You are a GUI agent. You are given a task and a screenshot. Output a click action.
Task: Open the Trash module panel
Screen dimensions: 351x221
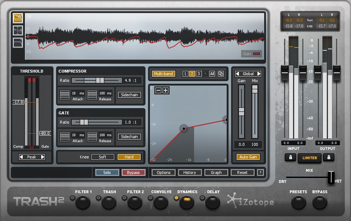coord(109,203)
